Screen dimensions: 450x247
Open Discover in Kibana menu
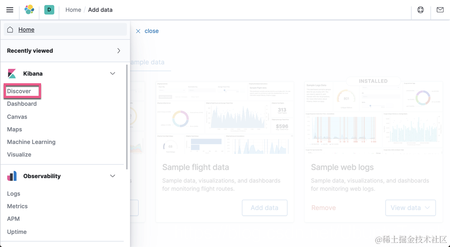coord(19,91)
